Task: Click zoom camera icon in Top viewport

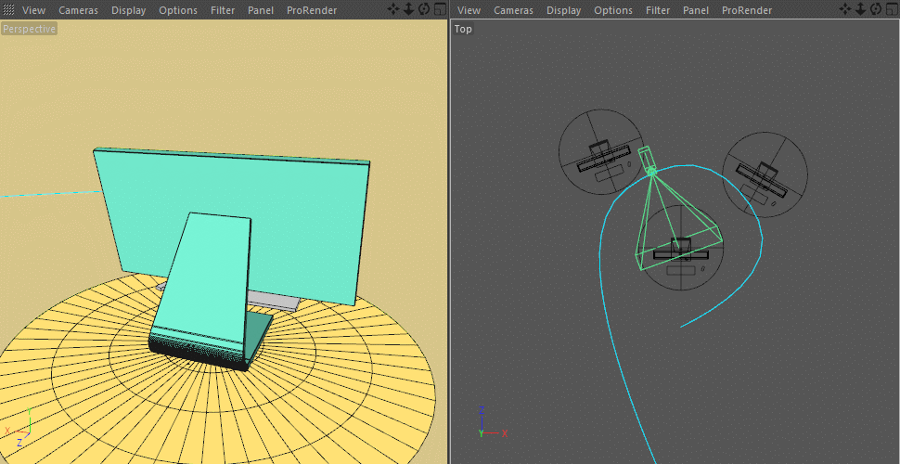Action: tap(860, 8)
